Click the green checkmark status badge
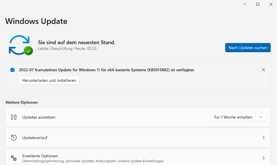Image resolution: width=277 pixels, height=165 pixels. pos(28,51)
